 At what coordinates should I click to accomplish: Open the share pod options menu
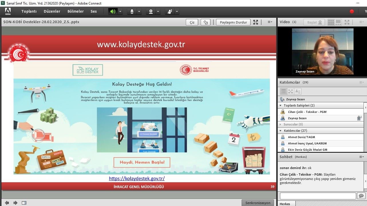click(x=270, y=22)
